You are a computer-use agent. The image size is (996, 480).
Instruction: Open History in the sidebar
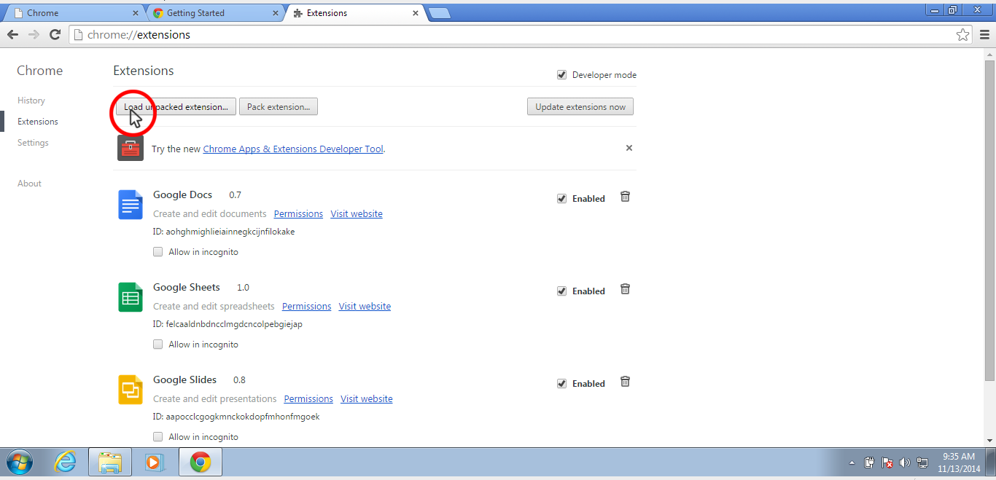(x=31, y=101)
